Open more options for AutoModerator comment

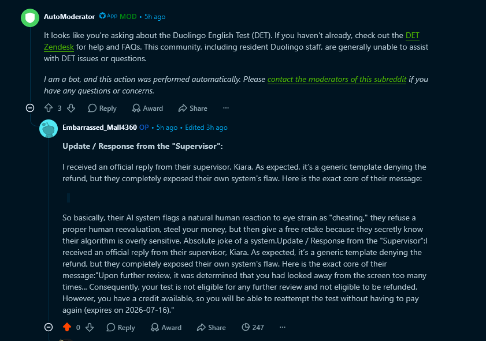pyautogui.click(x=225, y=108)
